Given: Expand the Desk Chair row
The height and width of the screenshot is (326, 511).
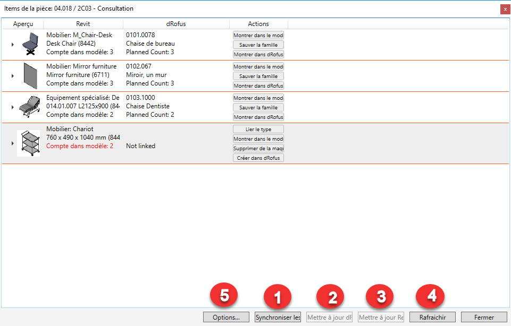Looking at the screenshot, I should tap(12, 45).
